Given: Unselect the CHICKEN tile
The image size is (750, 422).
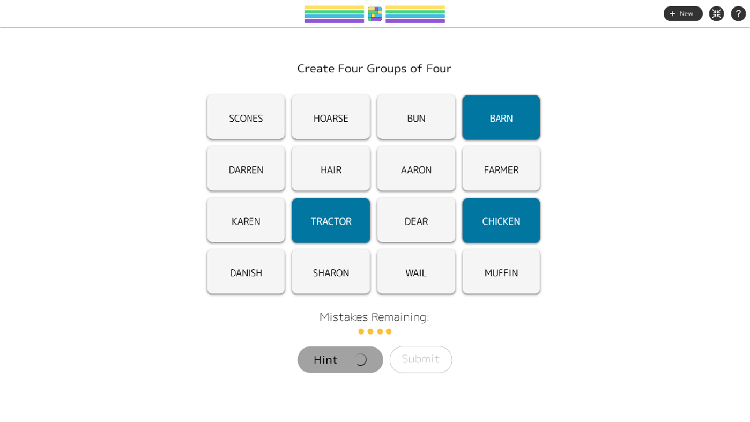Looking at the screenshot, I should [501, 221].
